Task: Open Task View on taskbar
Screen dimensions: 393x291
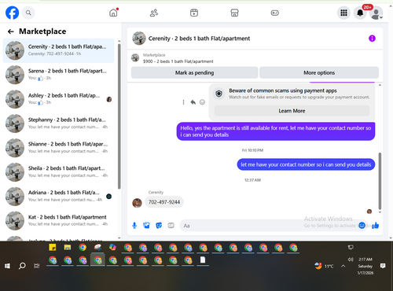Action: pos(37,266)
